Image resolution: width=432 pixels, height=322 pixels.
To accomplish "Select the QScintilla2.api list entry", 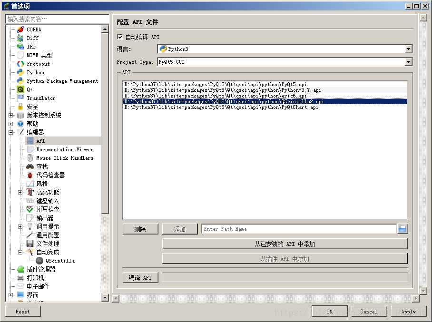I will (x=265, y=101).
